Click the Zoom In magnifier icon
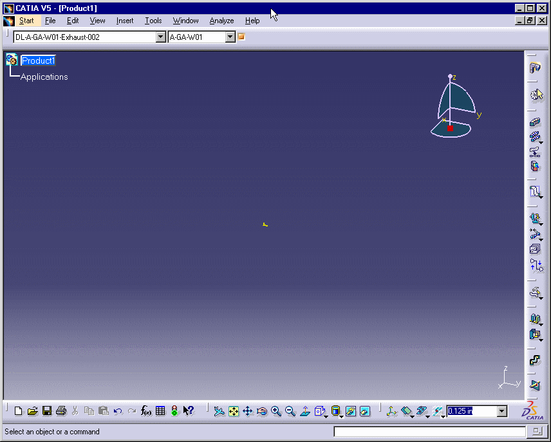Viewport: 551px width, 442px height. (276, 411)
